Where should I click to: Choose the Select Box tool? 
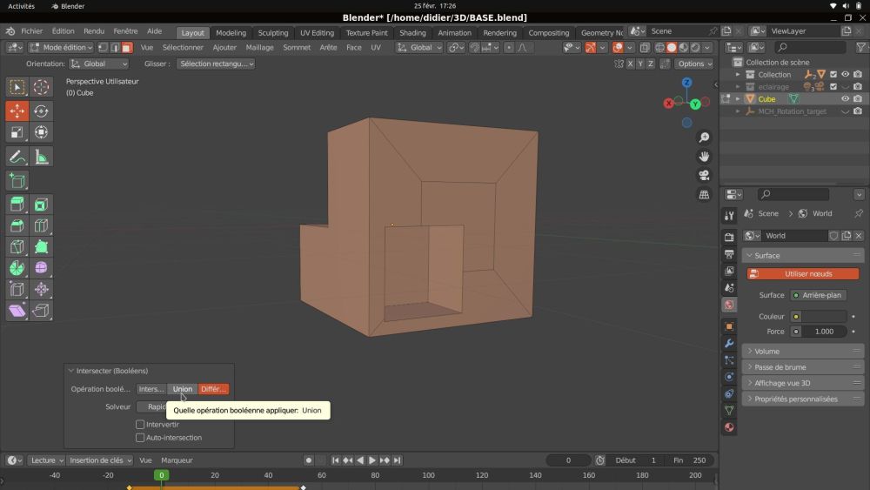tap(17, 87)
